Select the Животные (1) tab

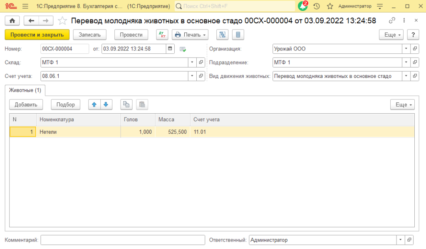pos(25,90)
